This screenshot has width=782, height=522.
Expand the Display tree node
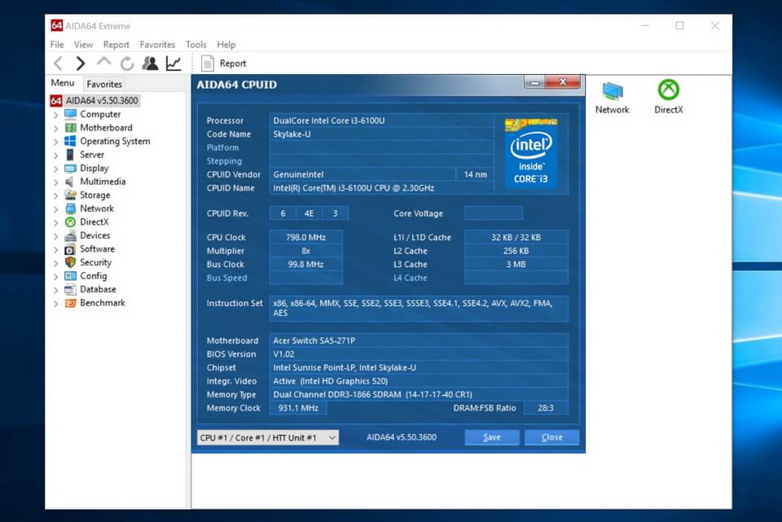[56, 169]
